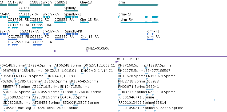Select the Spindly gene label

[70, 8]
